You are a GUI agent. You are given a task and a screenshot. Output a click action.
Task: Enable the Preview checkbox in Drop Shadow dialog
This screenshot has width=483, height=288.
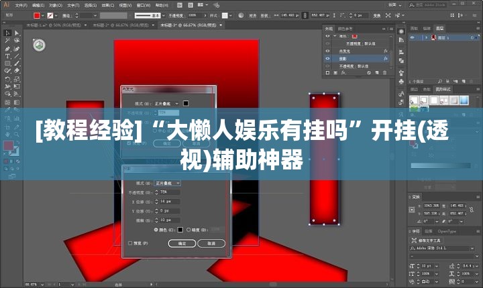[x=130, y=243]
